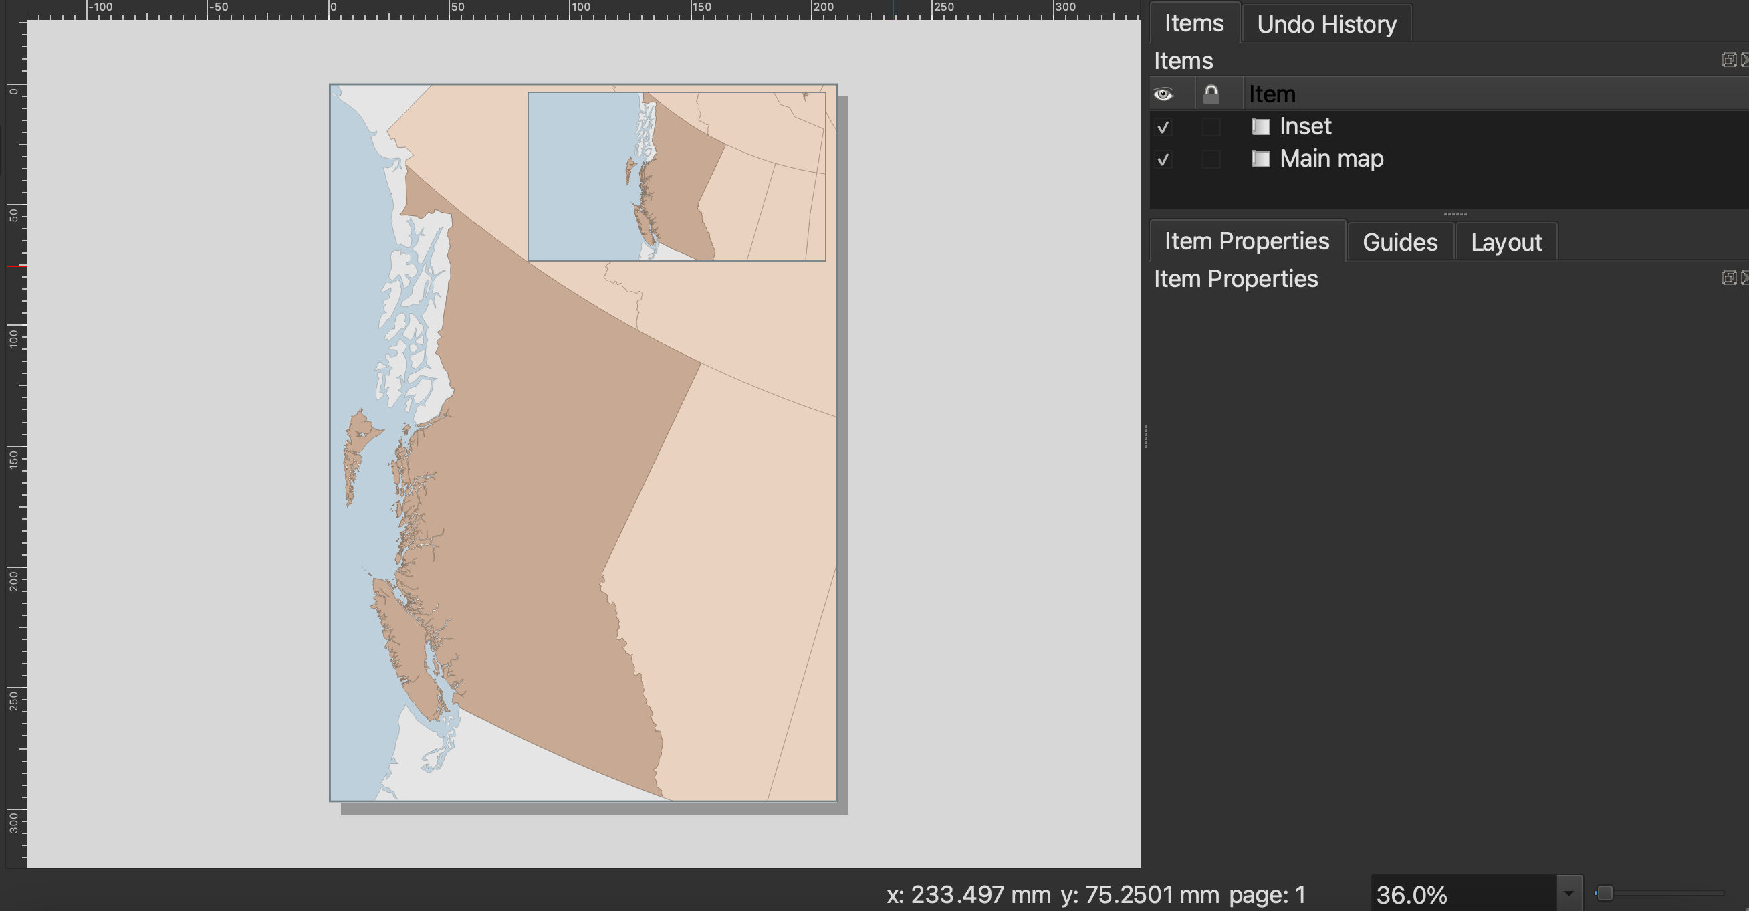Viewport: 1749px width, 911px height.
Task: Select the Main map tree item
Action: (x=1330, y=159)
